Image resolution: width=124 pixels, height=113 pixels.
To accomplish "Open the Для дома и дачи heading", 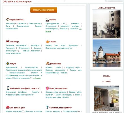I will pos(17,108).
